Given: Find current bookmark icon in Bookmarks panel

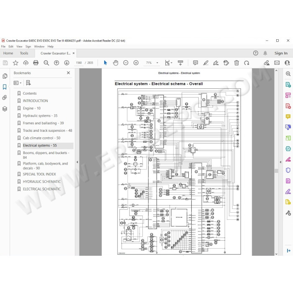Looking at the screenshot, I should 28,83.
